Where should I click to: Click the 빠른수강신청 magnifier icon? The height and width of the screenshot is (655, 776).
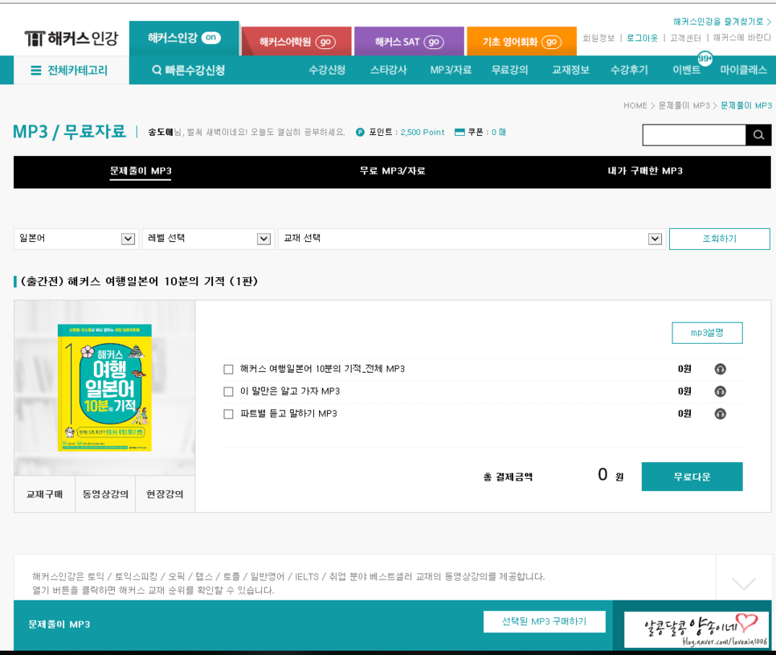157,70
